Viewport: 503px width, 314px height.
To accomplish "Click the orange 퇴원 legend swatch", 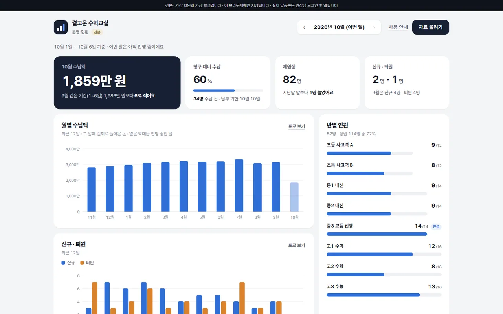I will click(x=82, y=263).
